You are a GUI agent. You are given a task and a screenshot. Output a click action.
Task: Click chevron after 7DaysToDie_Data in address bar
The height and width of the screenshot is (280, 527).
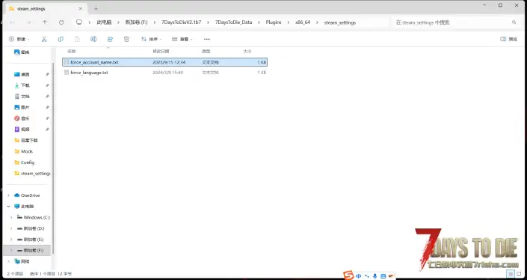point(259,22)
